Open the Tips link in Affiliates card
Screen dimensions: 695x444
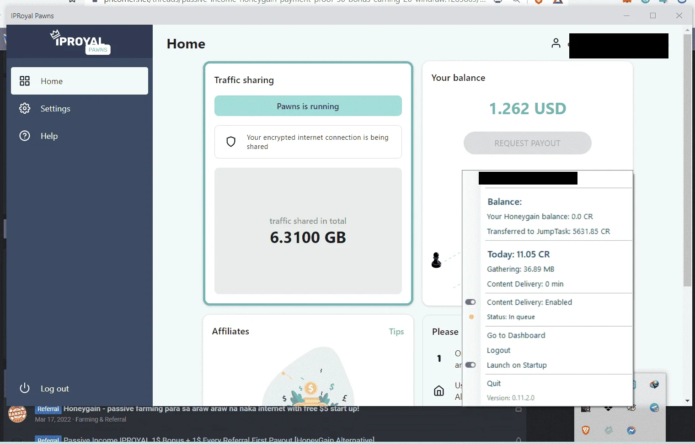(x=396, y=332)
